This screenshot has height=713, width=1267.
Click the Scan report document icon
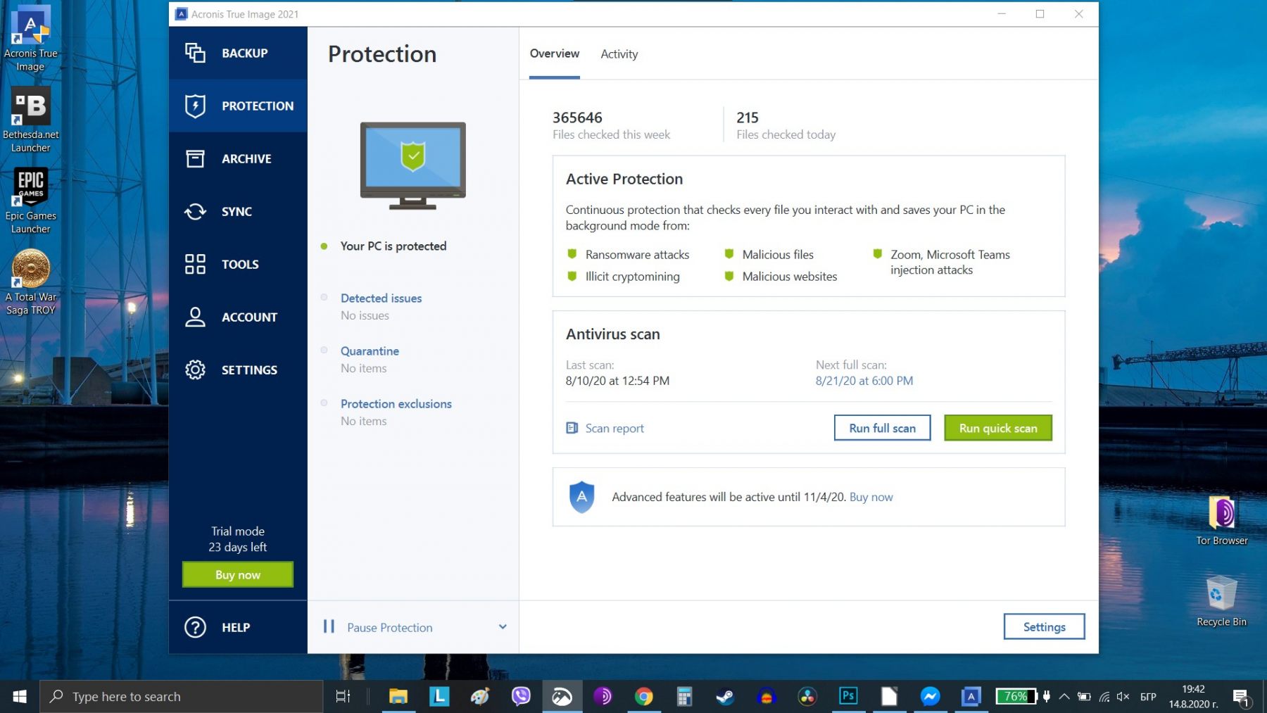click(x=572, y=428)
